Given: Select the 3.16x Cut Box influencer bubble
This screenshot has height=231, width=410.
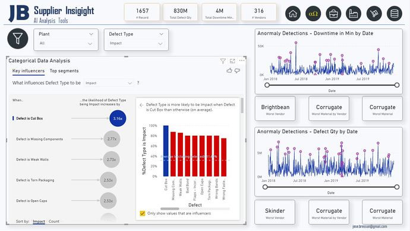Looking at the screenshot, I should pos(118,118).
